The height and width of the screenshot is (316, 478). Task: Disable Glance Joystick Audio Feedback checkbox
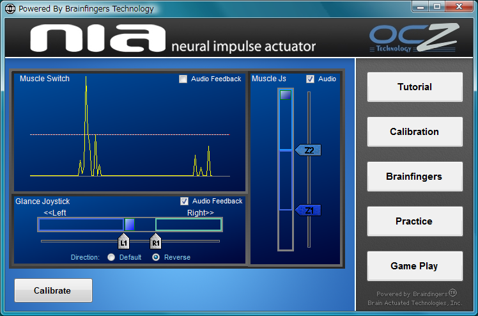pyautogui.click(x=184, y=201)
